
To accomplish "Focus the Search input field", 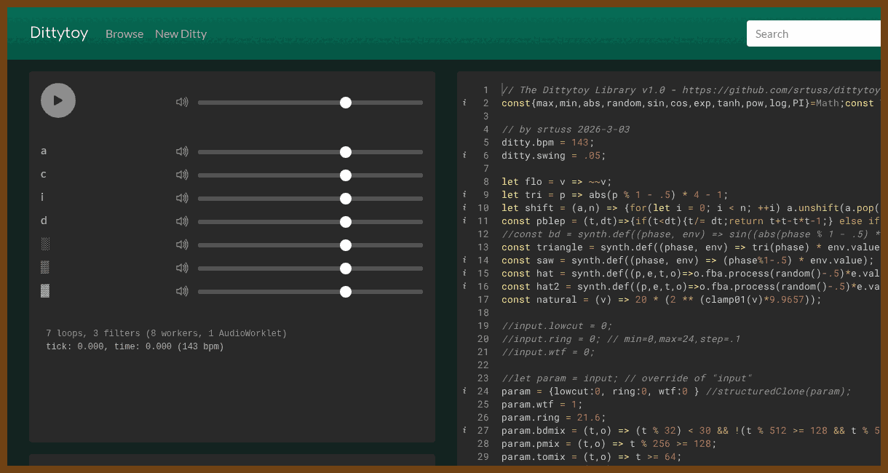I will click(814, 33).
